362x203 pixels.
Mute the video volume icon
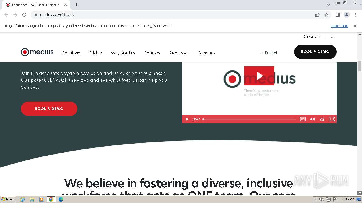[x=313, y=119]
